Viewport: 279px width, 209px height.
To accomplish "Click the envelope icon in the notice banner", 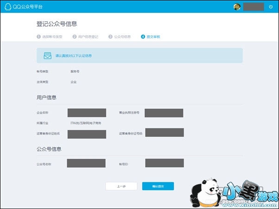I will 47,55.
